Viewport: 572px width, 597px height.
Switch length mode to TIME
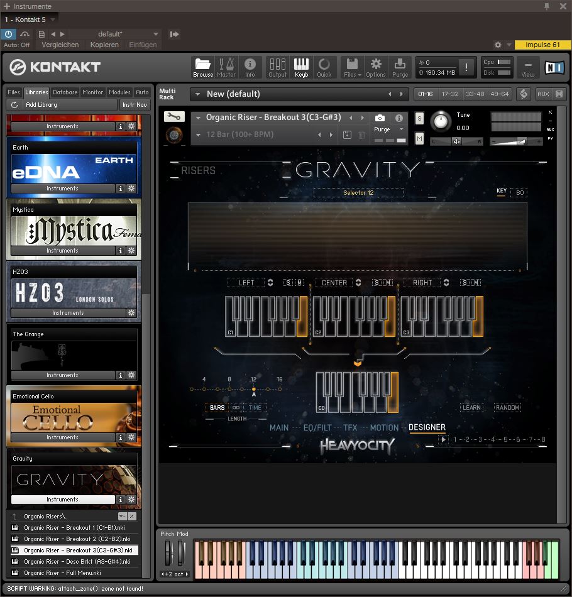tap(255, 407)
